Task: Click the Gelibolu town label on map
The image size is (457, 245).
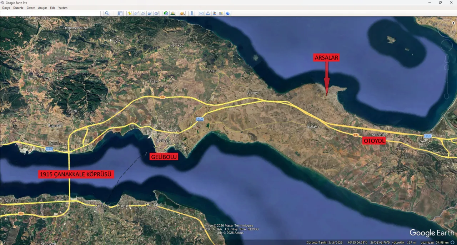Action: pyautogui.click(x=164, y=140)
